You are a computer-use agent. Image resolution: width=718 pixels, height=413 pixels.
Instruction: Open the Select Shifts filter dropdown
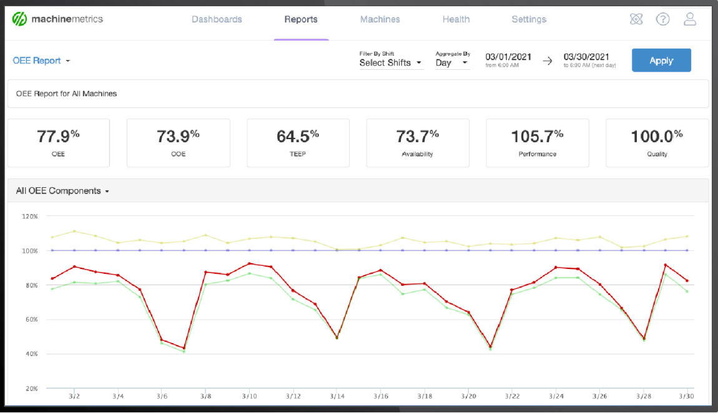pos(390,62)
